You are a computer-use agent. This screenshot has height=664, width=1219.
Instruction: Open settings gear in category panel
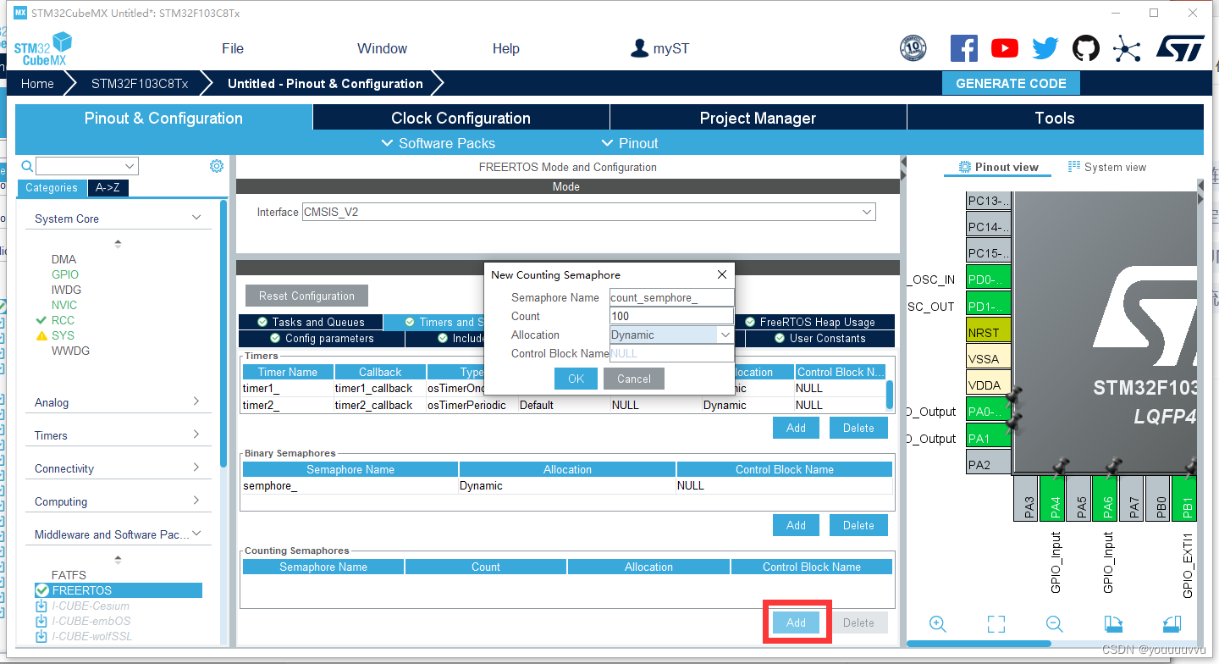[216, 166]
